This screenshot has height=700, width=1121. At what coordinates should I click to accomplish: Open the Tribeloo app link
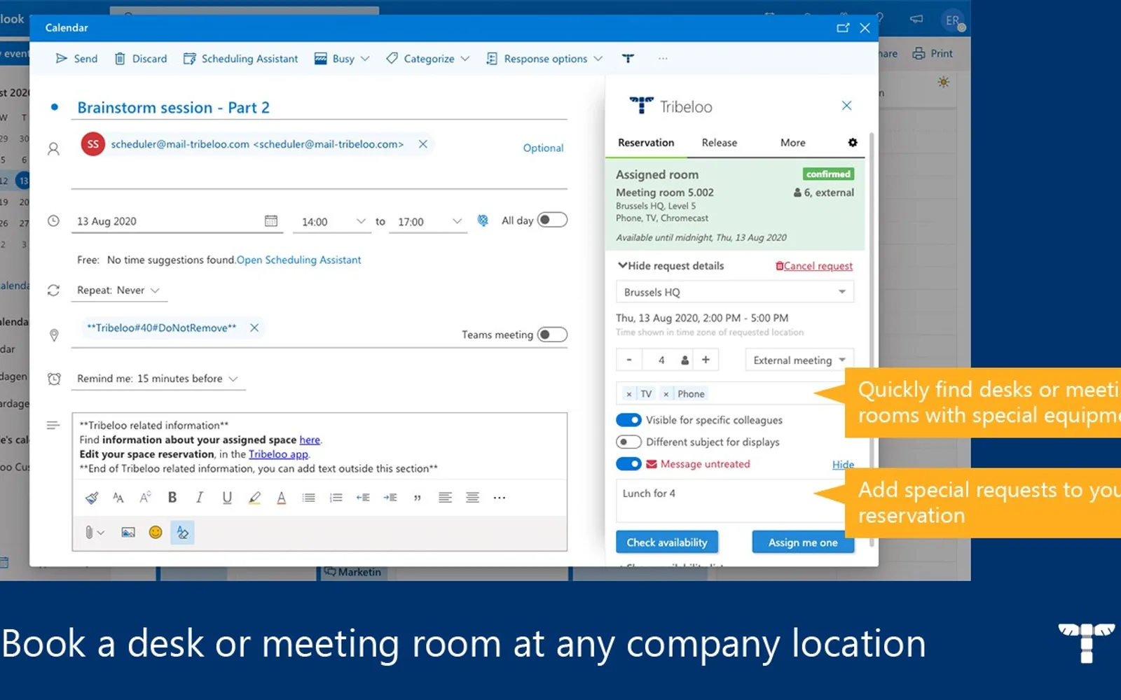click(x=278, y=454)
